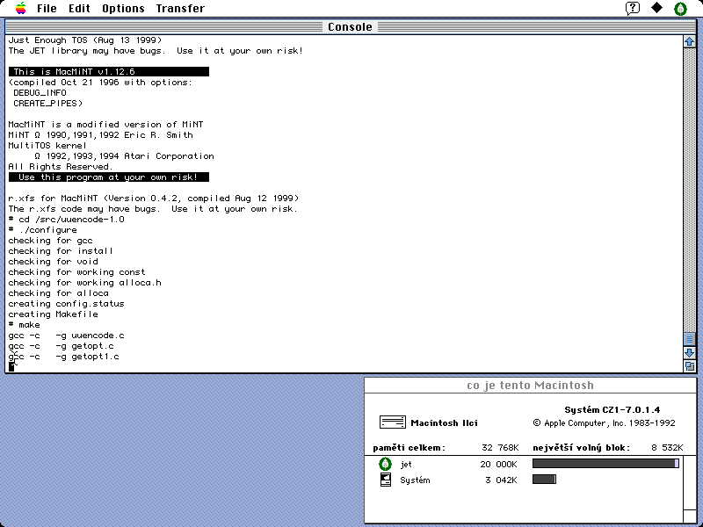Viewport: 703px width, 527px height.
Task: Click the terminal cursor at the prompt
Action: click(x=12, y=366)
